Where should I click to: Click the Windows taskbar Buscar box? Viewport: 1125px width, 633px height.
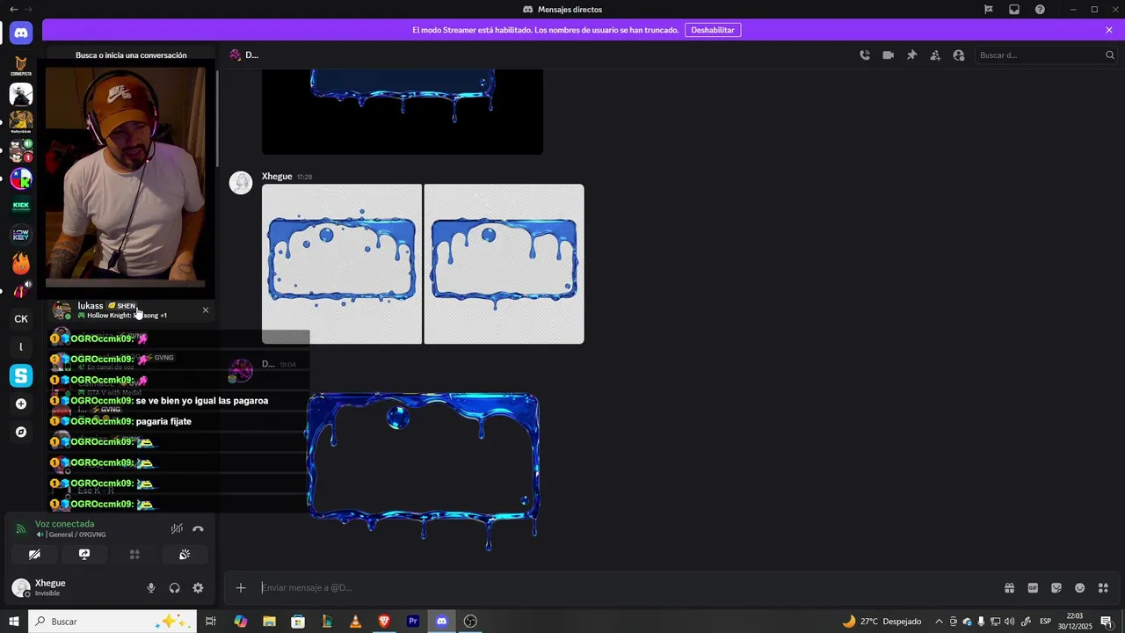pos(113,622)
